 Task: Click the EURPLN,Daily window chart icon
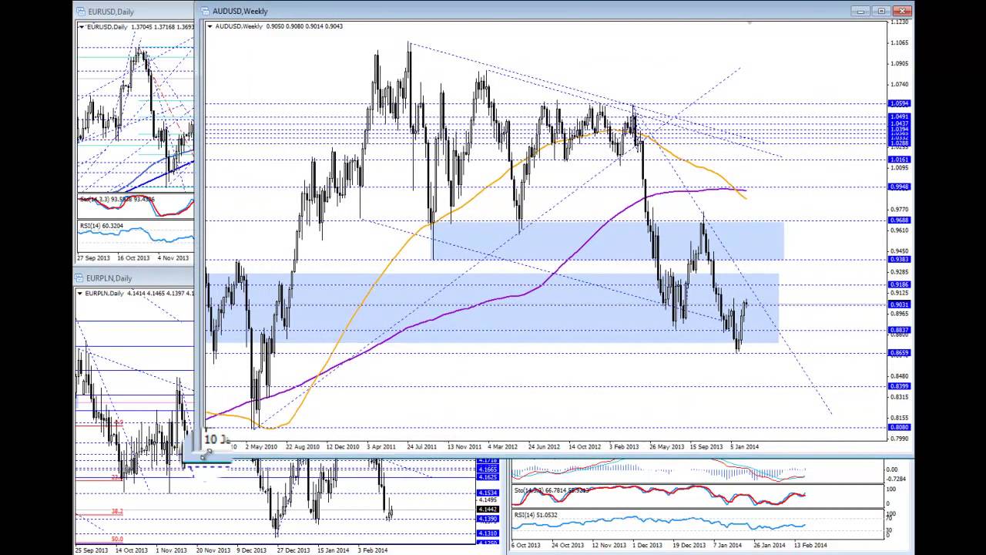[79, 277]
